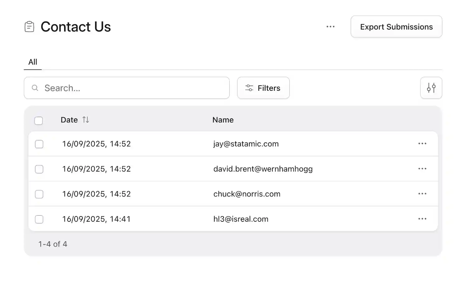467x282 pixels.
Task: Click the magnifying glass in the search bar
Action: click(35, 88)
